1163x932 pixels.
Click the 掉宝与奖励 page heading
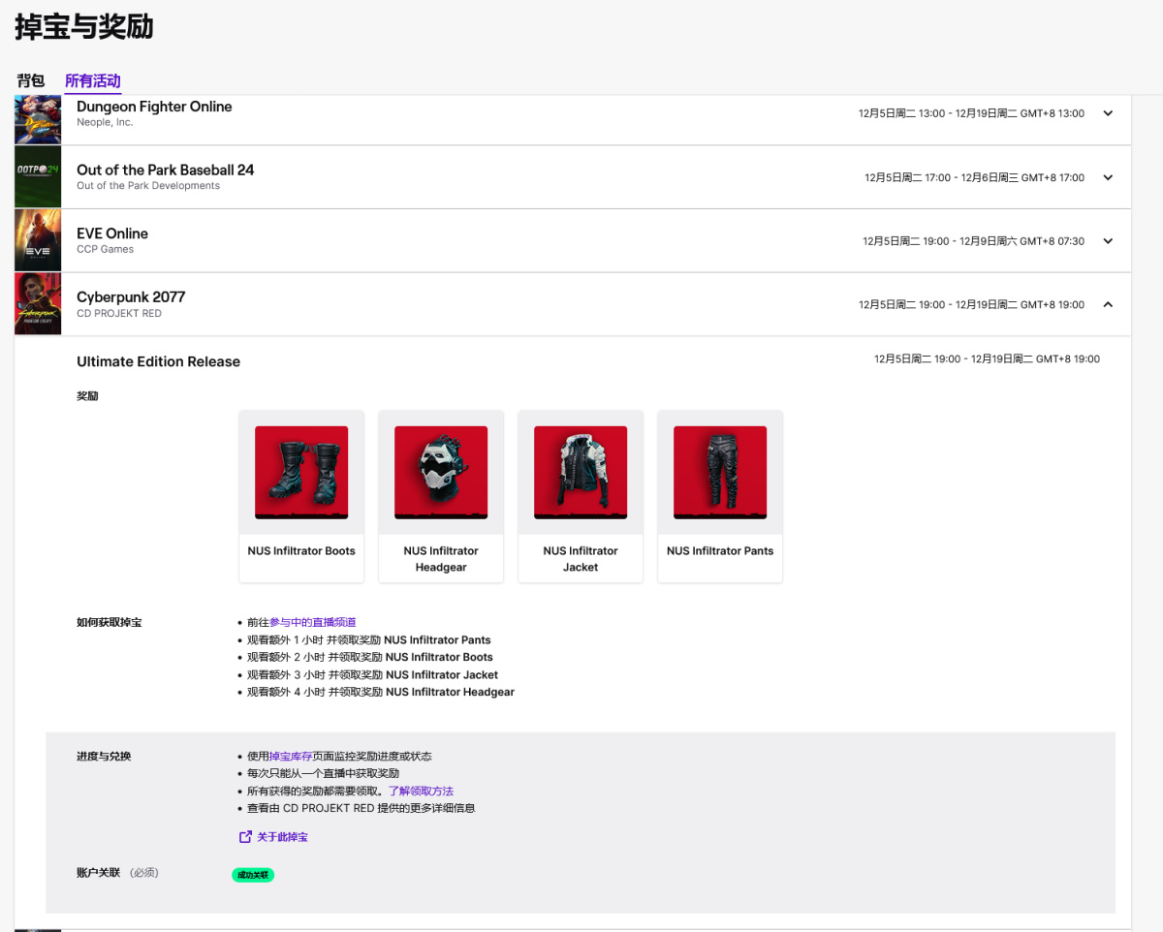[x=84, y=27]
